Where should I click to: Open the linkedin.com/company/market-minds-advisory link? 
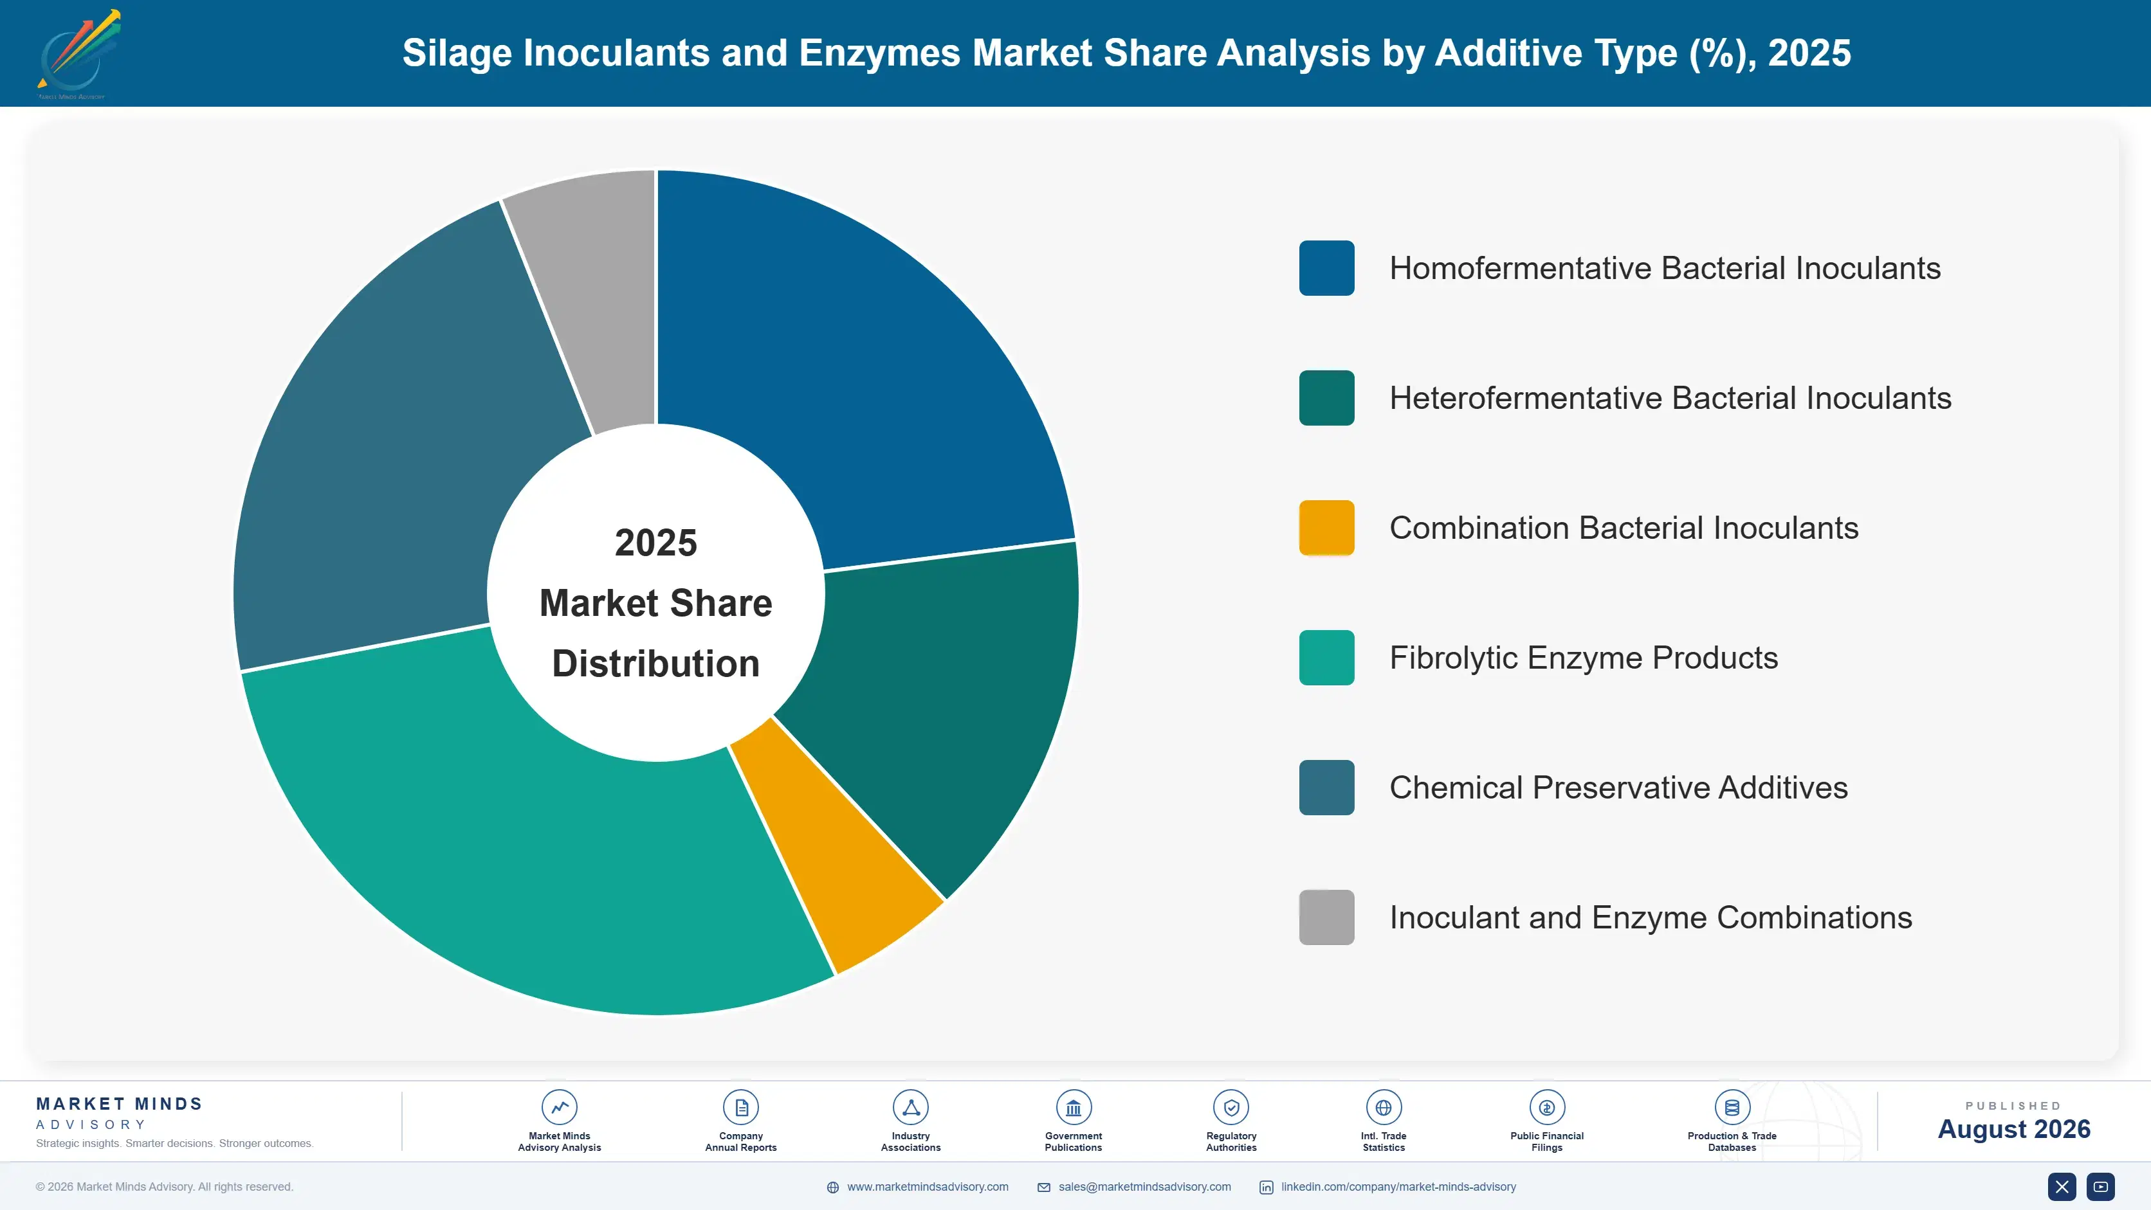pyautogui.click(x=1398, y=1187)
